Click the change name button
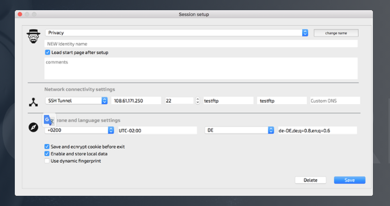 [336, 33]
